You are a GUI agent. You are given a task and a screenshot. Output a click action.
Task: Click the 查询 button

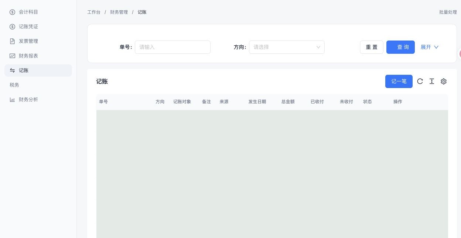(400, 47)
